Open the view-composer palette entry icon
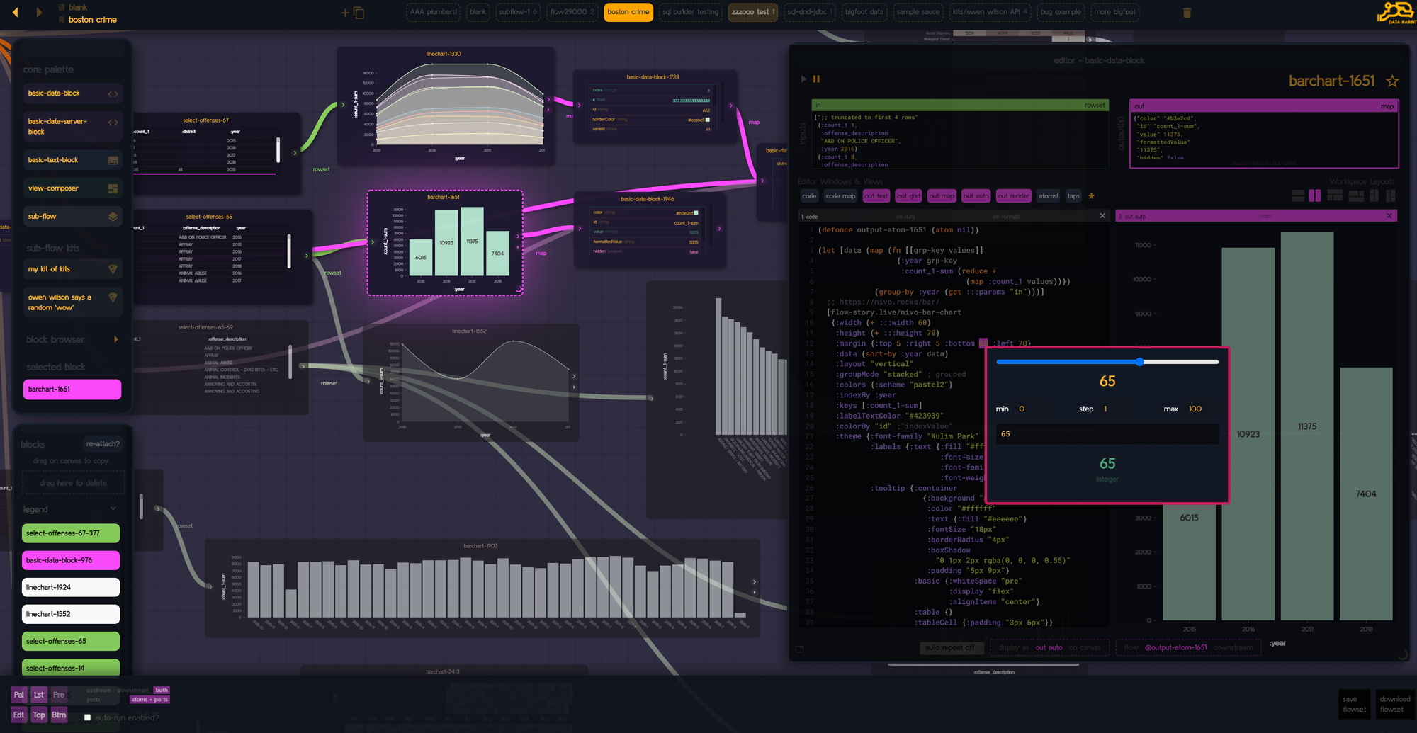Image resolution: width=1417 pixels, height=733 pixels. [x=113, y=188]
